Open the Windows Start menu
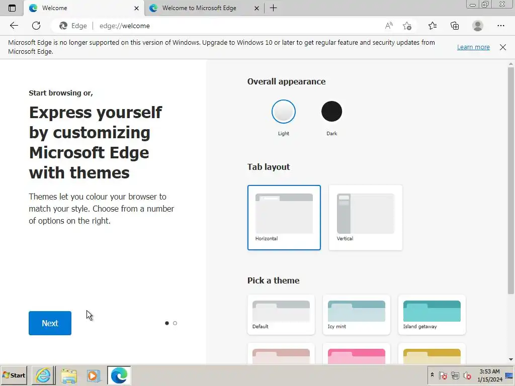Viewport: 515px width, 386px height. [14, 375]
